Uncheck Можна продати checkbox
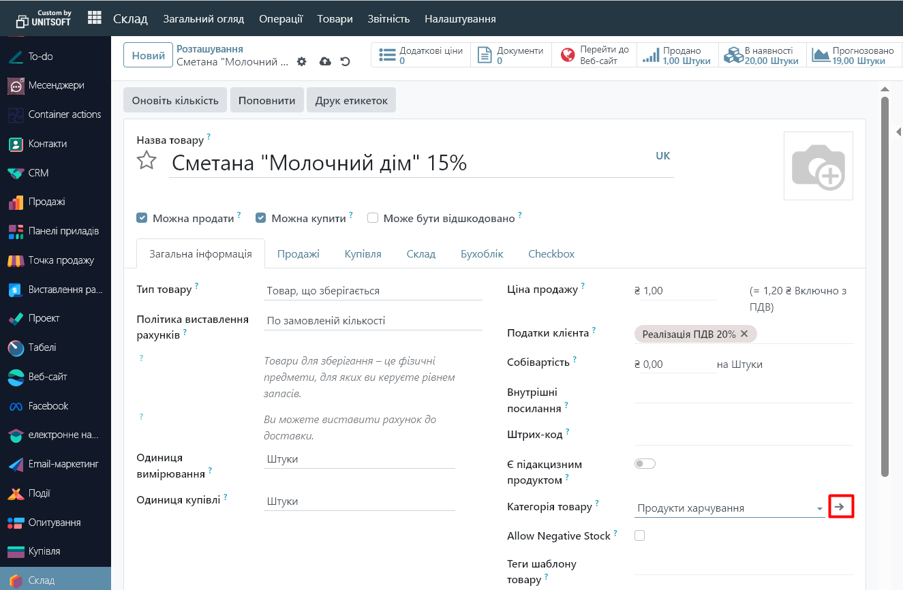The image size is (903, 590). [142, 218]
